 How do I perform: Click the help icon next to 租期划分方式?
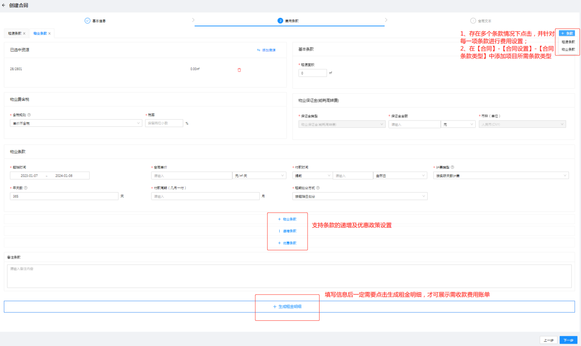[x=318, y=188]
